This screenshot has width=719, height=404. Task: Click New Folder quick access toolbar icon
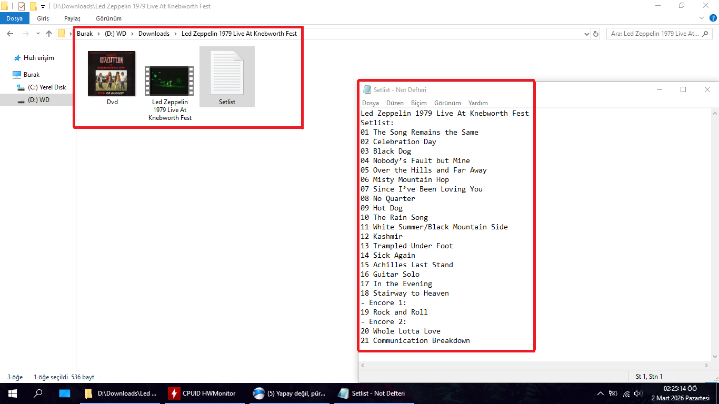[x=33, y=6]
